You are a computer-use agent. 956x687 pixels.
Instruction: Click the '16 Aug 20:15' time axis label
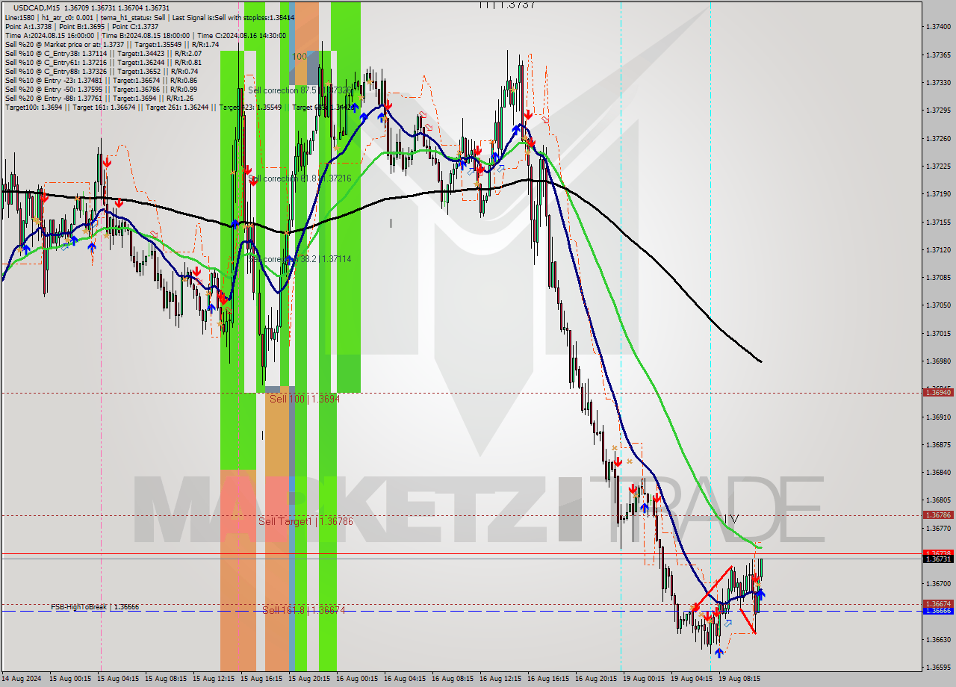(x=596, y=680)
